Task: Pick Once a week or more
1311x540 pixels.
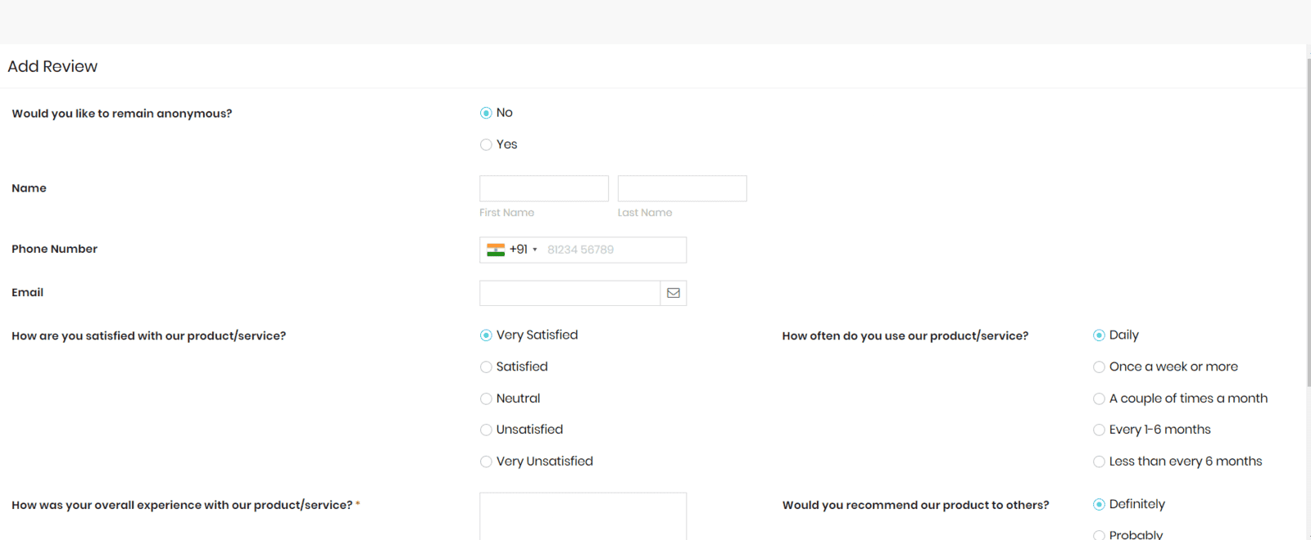Action: tap(1099, 367)
